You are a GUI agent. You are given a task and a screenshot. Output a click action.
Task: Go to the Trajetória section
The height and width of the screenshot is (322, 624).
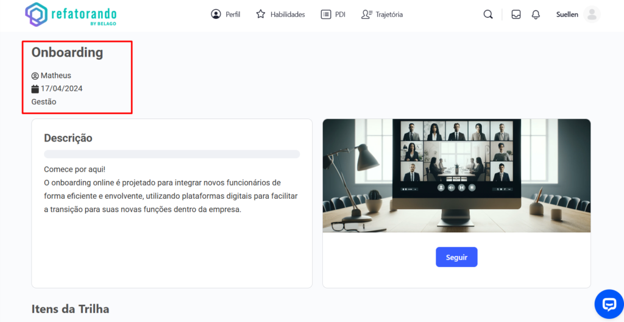(382, 15)
